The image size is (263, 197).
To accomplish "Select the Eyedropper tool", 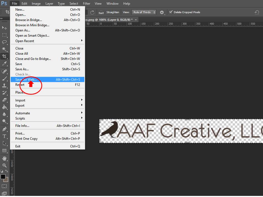I will click(x=4, y=63).
